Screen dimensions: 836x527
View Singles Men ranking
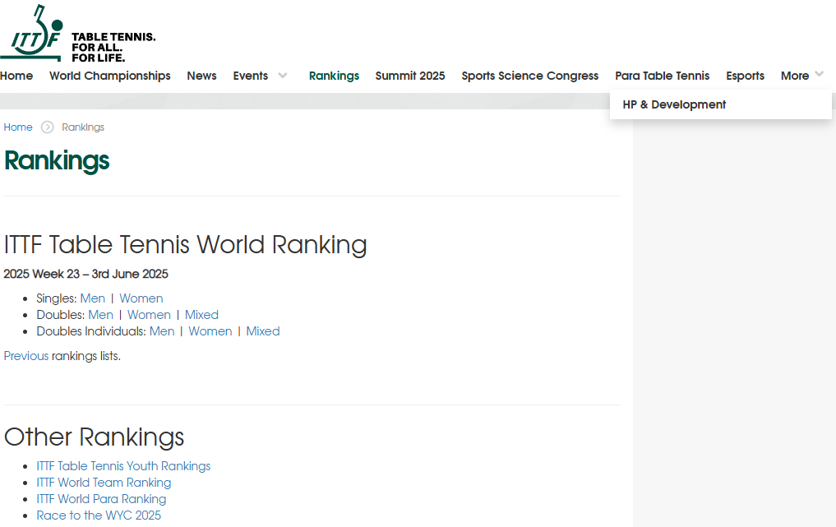coord(93,298)
